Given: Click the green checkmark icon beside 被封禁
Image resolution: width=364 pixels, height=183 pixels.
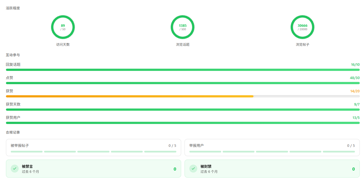Looking at the screenshot, I should tap(193, 169).
